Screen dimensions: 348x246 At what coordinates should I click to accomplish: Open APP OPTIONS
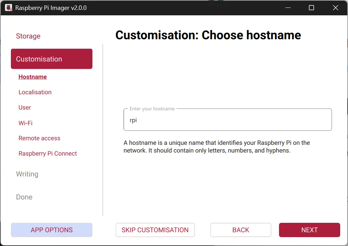click(52, 230)
